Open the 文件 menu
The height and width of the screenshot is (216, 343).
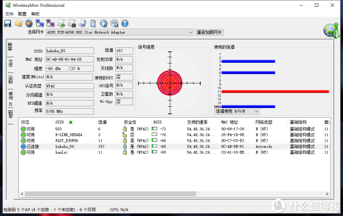tap(9, 14)
